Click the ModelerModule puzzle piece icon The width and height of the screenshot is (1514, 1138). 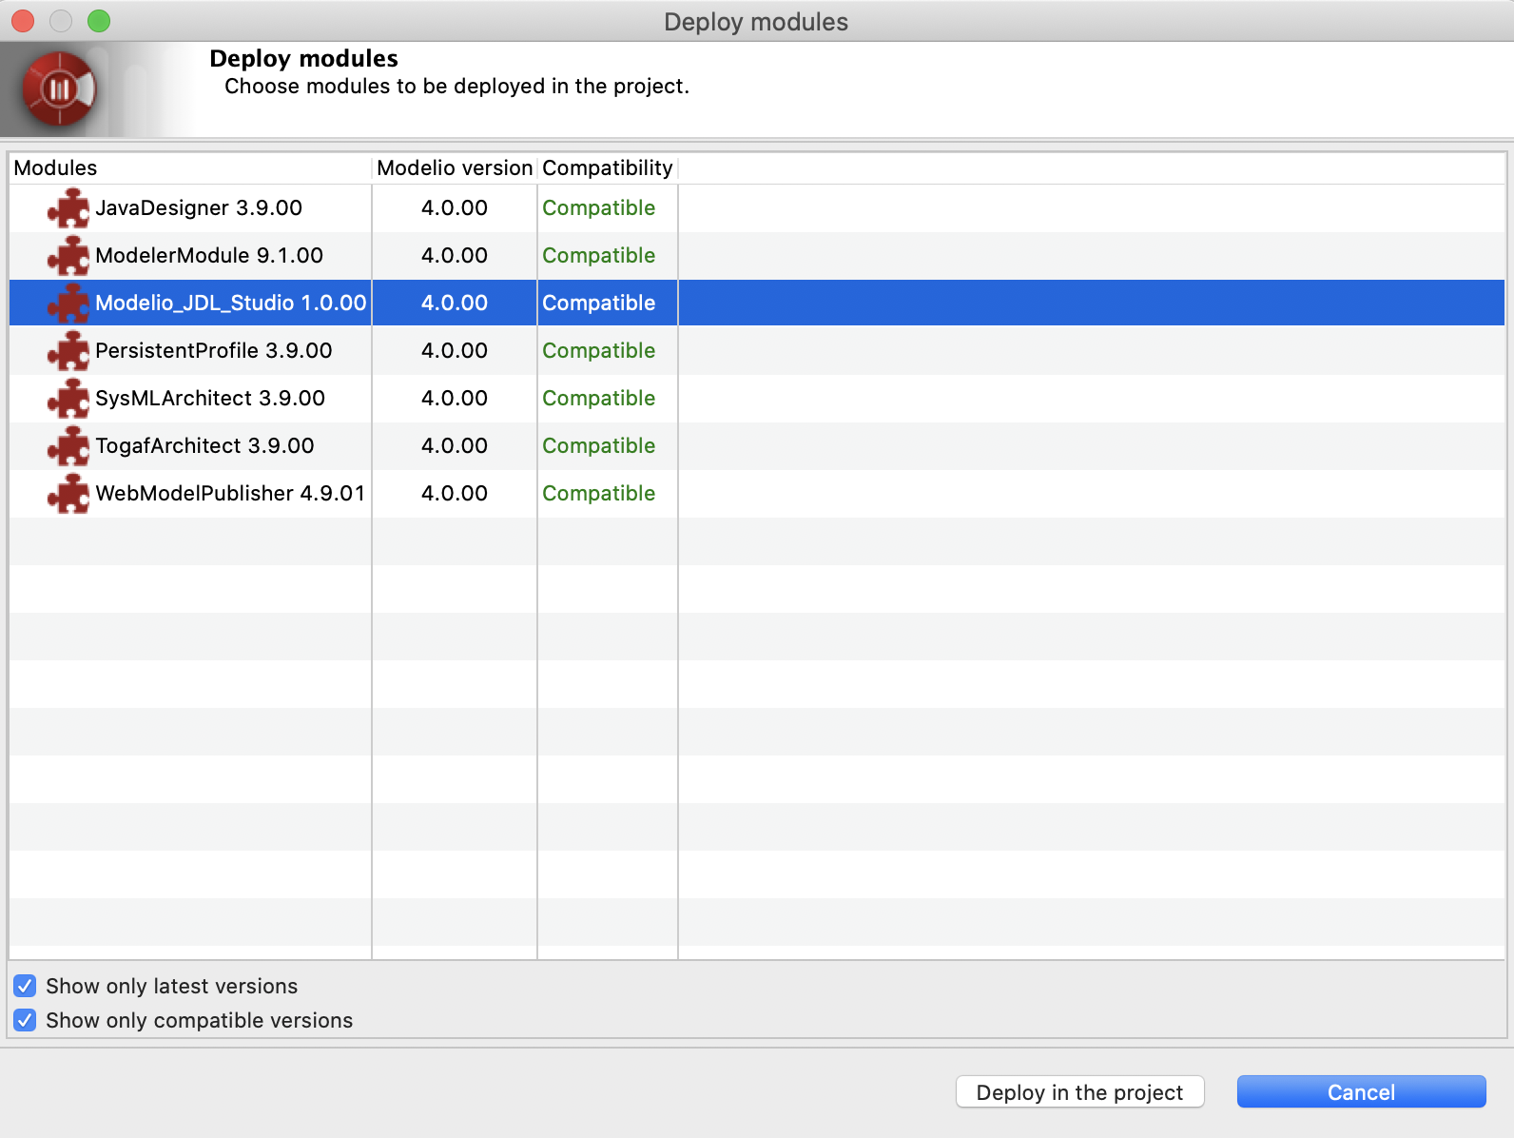click(68, 256)
